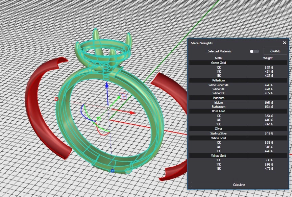This screenshot has width=292, height=197.
Task: Click the Metal column header
Action: 218,58
